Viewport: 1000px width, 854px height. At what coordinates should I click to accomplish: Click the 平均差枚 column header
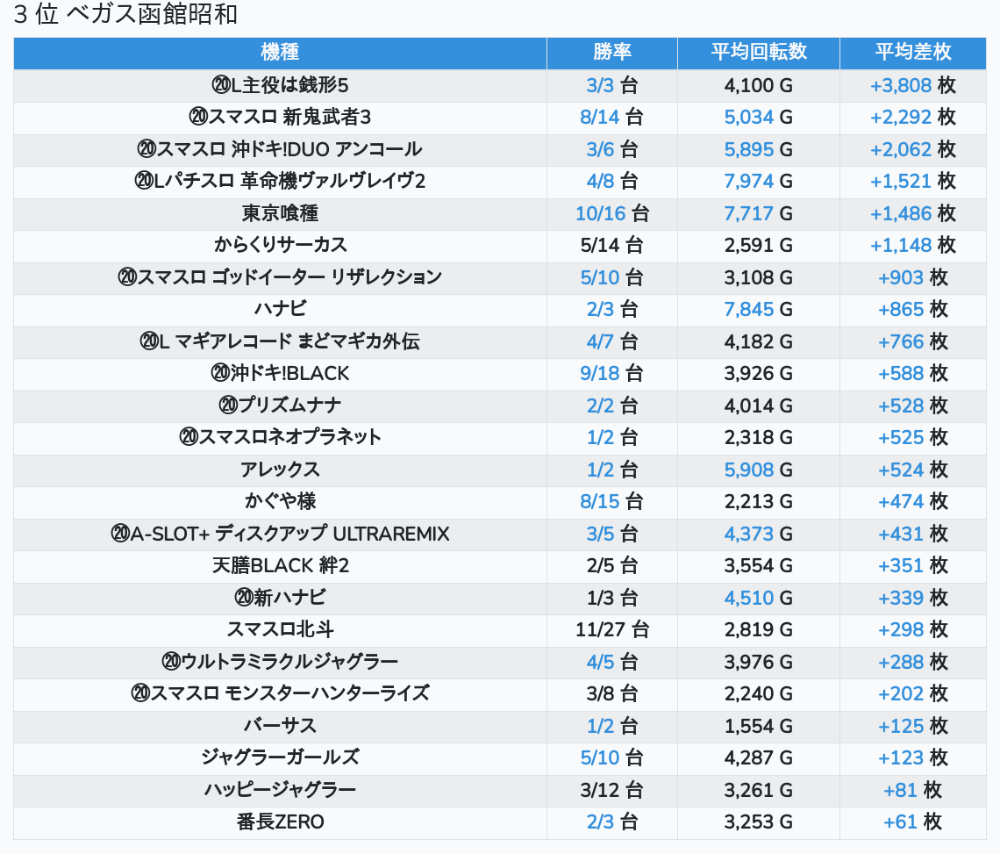coord(912,53)
